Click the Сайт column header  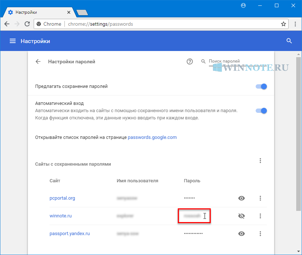55,181
